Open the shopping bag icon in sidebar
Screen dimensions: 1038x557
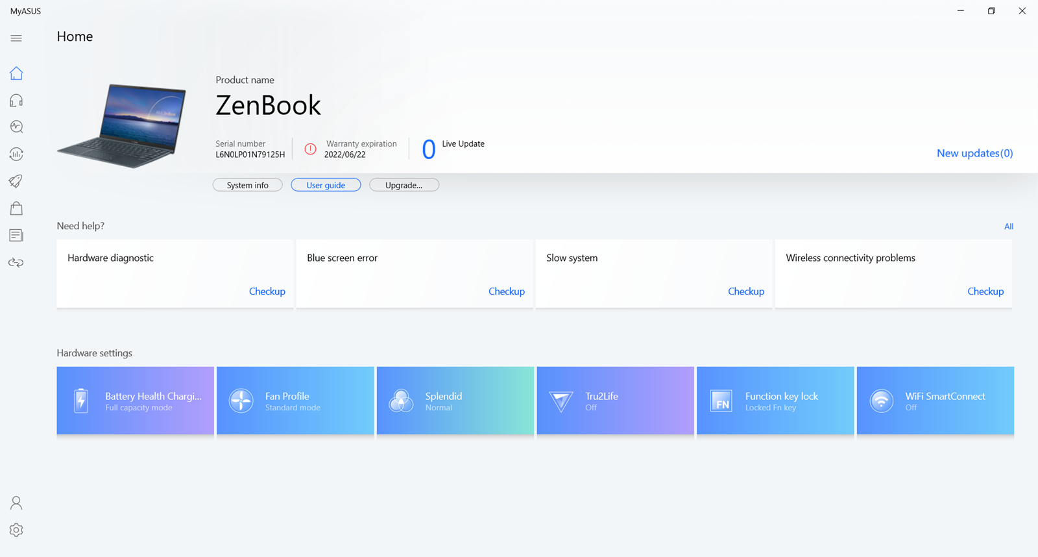[x=16, y=208]
